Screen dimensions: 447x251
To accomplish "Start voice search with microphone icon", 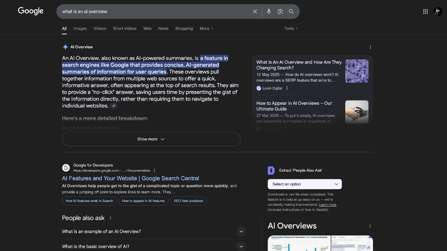I will pos(269,11).
